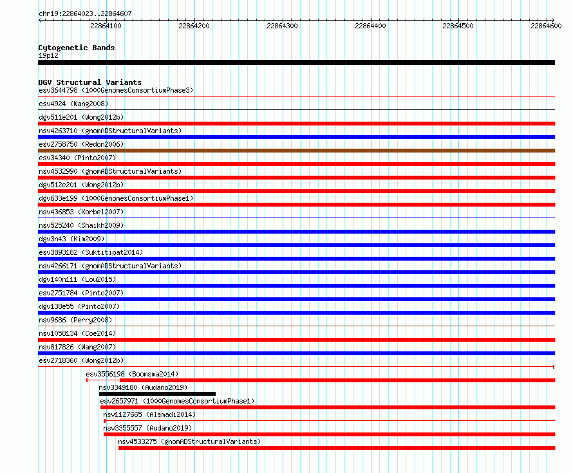
Task: Open variant nsv4533275 (gnomADStructuralVariants)
Action: click(x=189, y=441)
